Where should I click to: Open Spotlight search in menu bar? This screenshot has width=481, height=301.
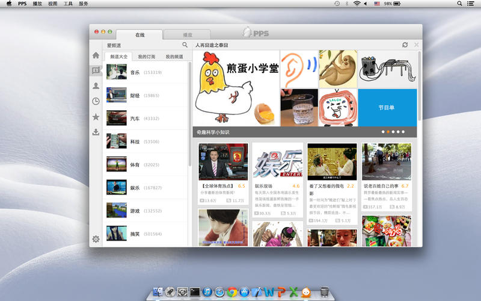tap(459, 4)
